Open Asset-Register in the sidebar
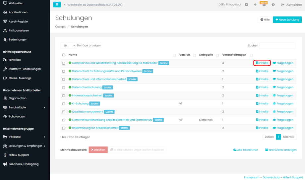Image resolution: width=305 pixels, height=180 pixels. 19,22
